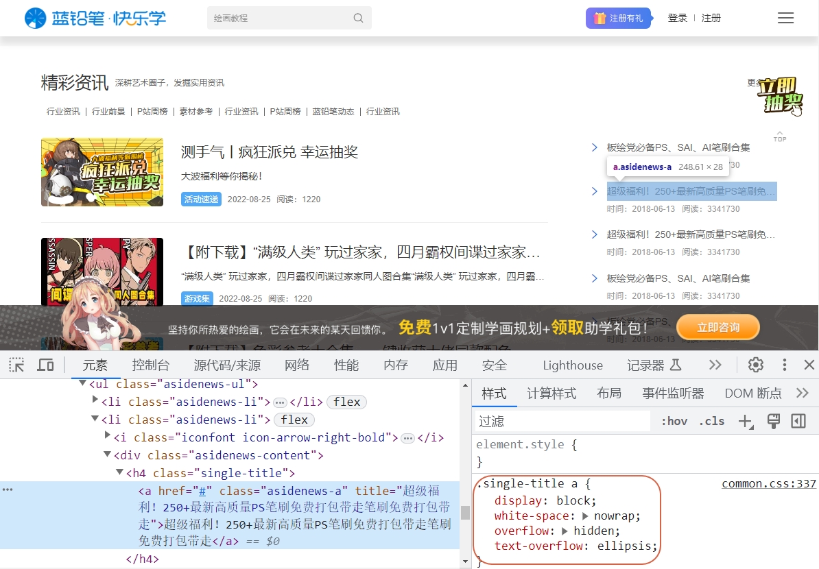Viewport: 819px width, 569px height.
Task: Open the 事件监听器 tab
Action: 673,393
